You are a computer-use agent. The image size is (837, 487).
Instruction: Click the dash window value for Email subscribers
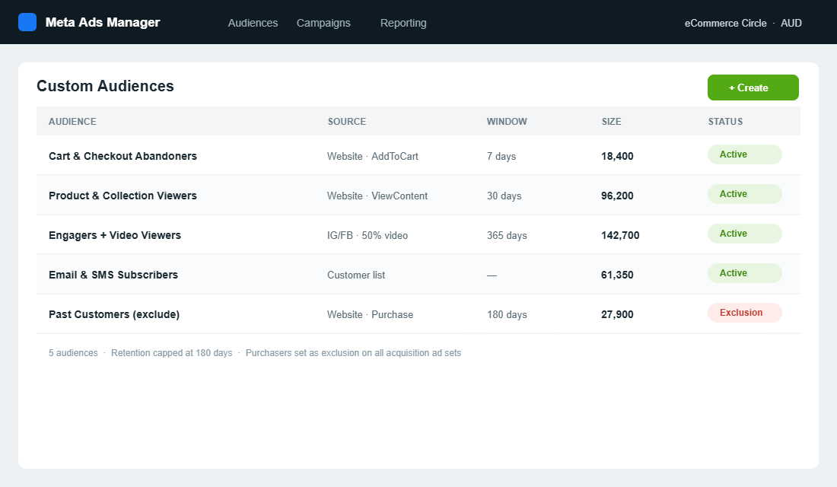[492, 275]
